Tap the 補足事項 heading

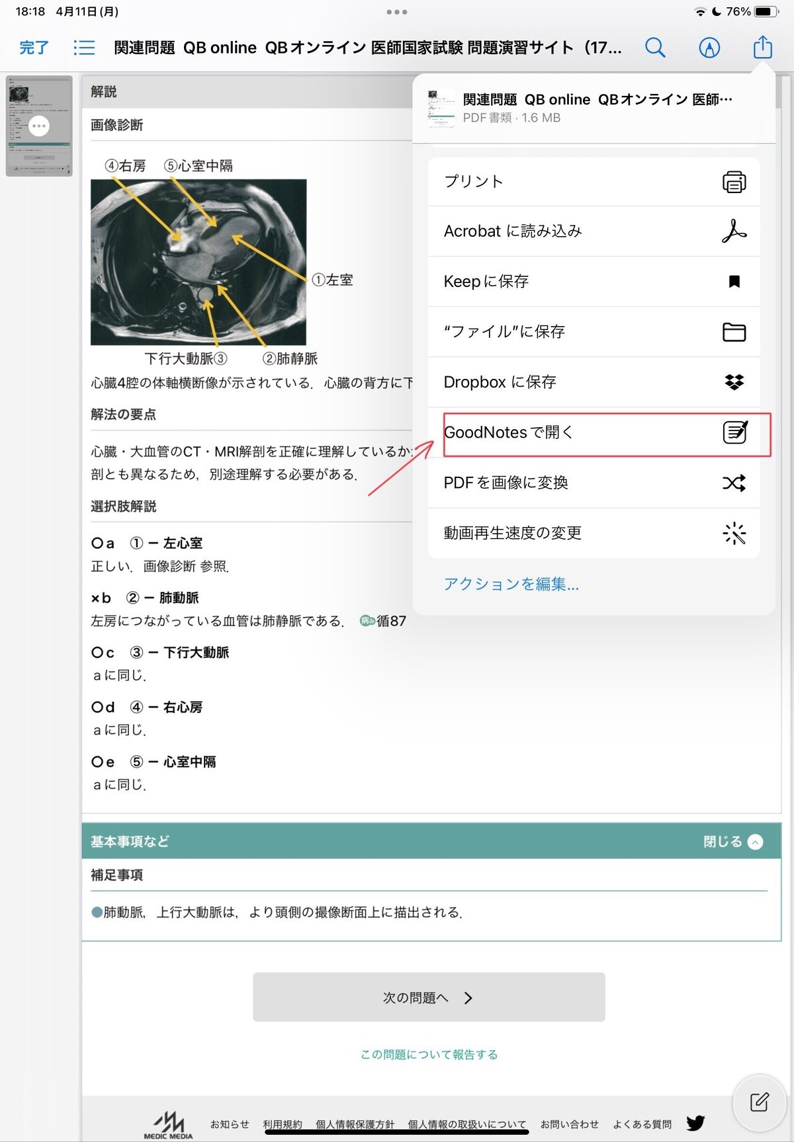(117, 875)
